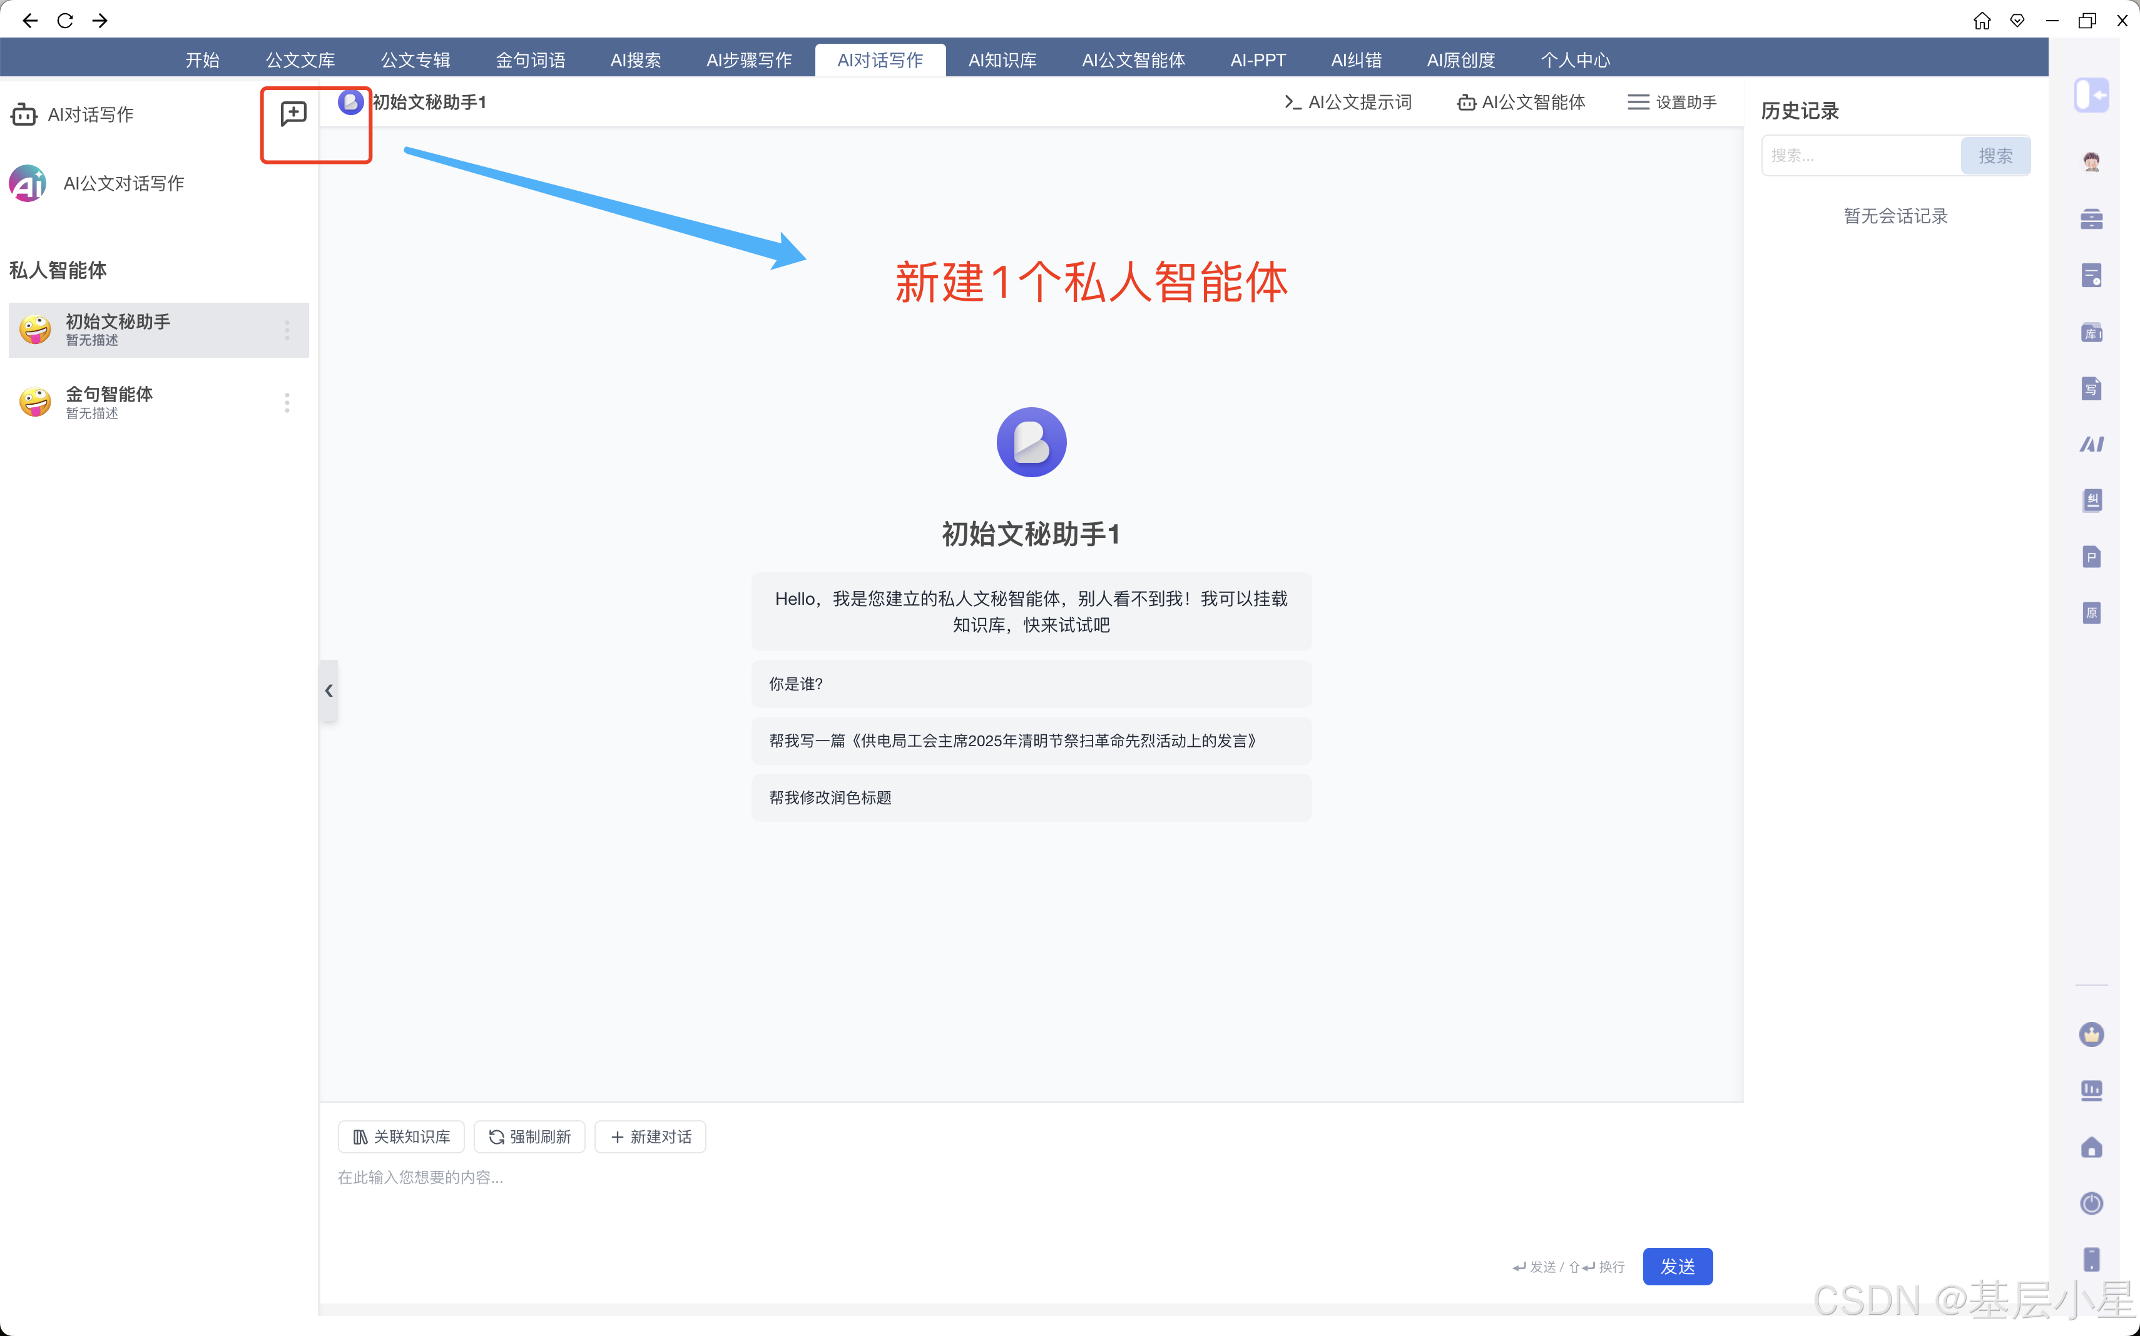
Task: Click the new private agent icon
Action: (x=293, y=114)
